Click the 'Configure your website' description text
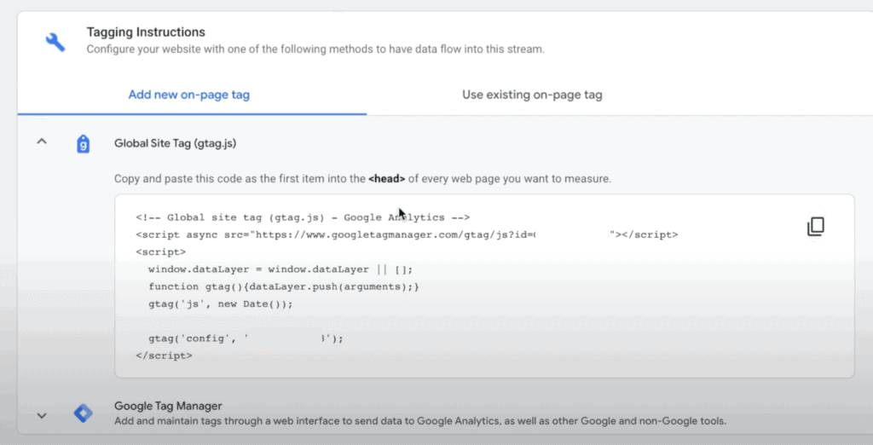This screenshot has height=445, width=873. (x=315, y=49)
